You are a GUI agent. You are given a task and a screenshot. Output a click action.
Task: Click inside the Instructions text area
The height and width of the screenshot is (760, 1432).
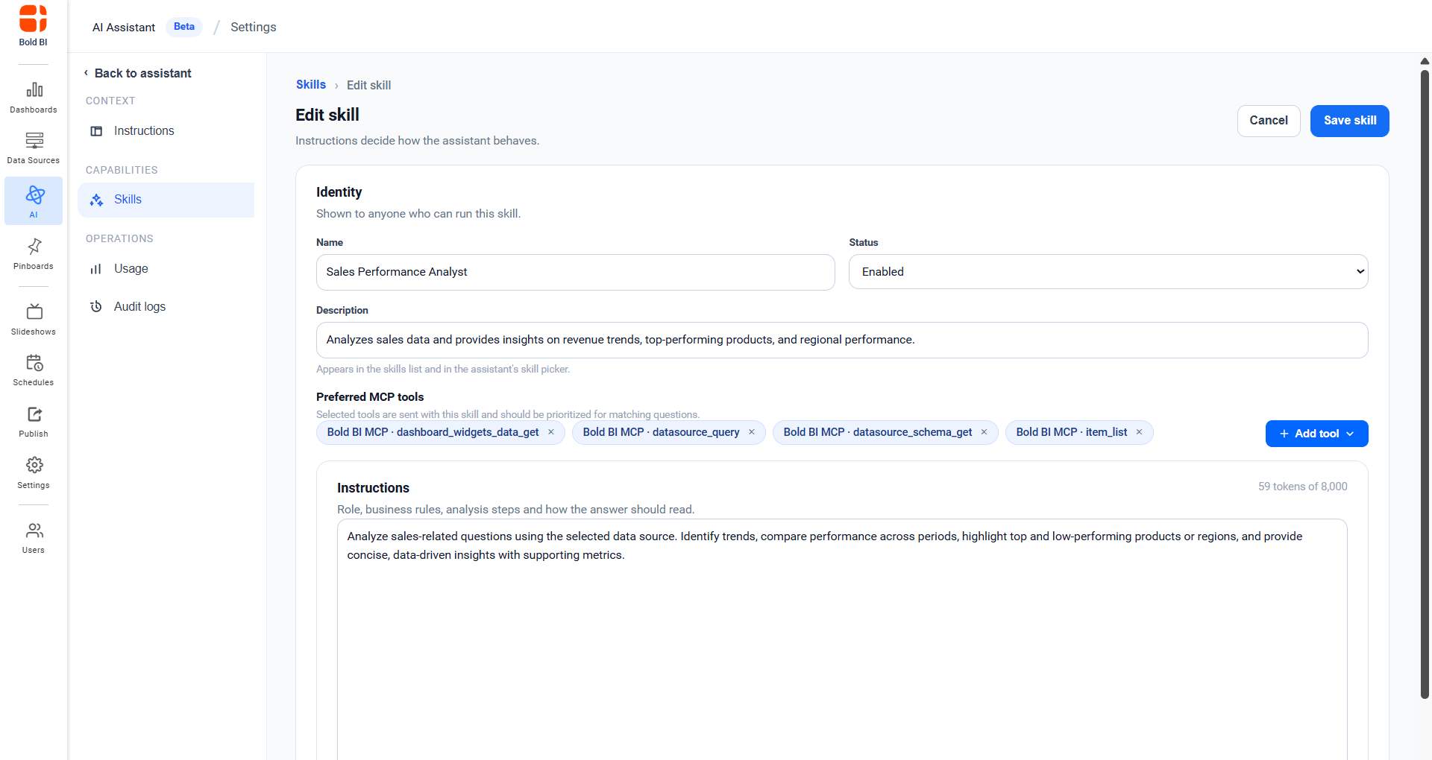pyautogui.click(x=842, y=639)
